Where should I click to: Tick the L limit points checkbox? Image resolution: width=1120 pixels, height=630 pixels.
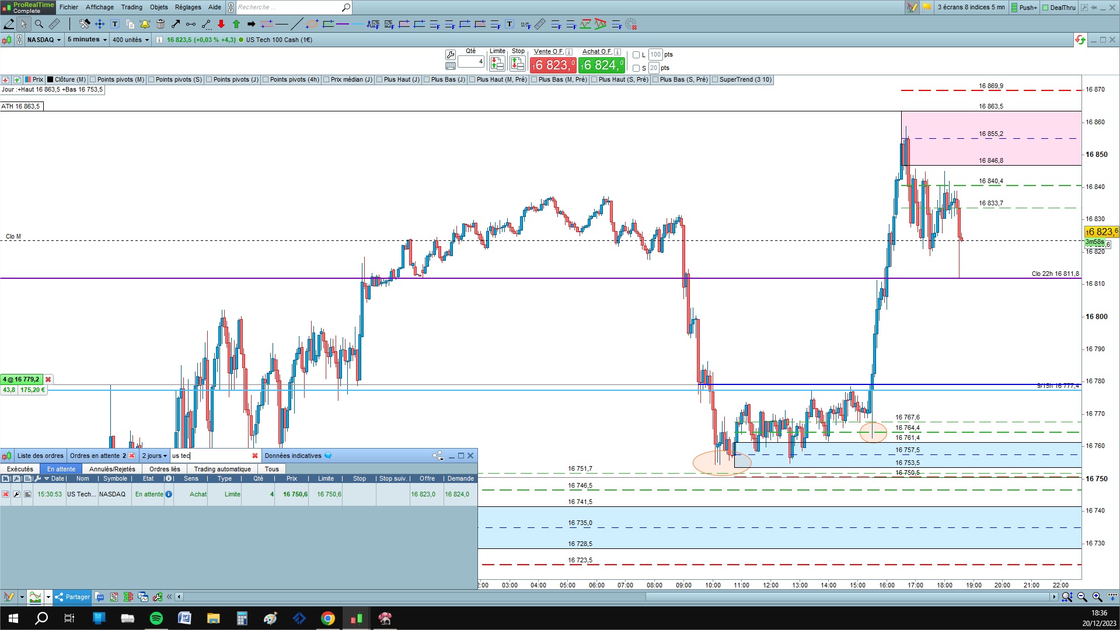(636, 55)
